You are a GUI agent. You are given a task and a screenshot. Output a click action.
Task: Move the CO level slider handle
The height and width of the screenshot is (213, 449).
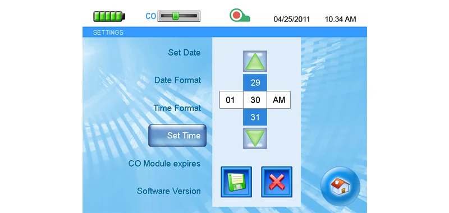click(175, 16)
